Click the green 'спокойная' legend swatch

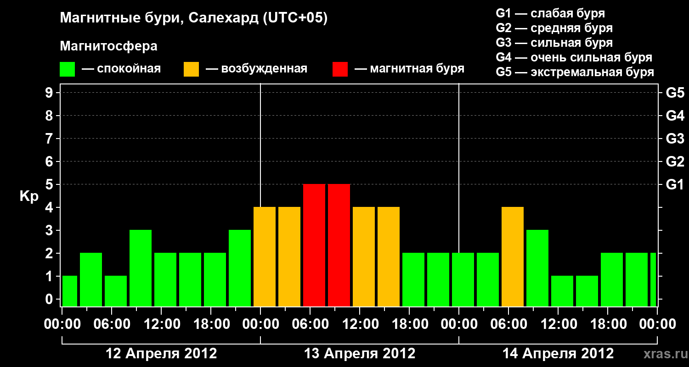point(67,69)
